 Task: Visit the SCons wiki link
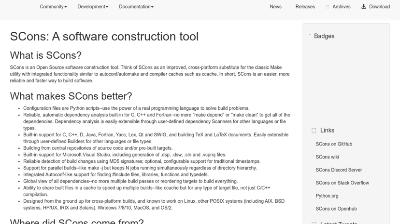(x=327, y=157)
